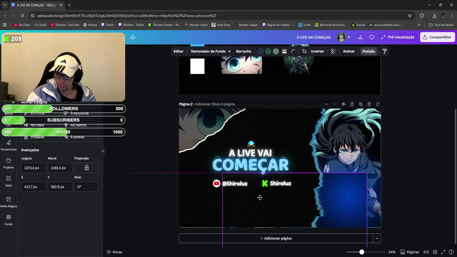Click the Adicionar página button
457x257 pixels.
coord(276,238)
